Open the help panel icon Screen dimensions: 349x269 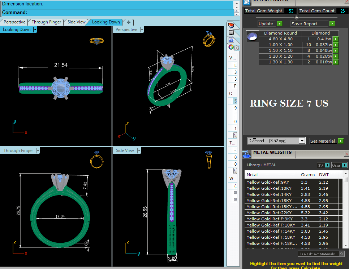[x=231, y=40]
